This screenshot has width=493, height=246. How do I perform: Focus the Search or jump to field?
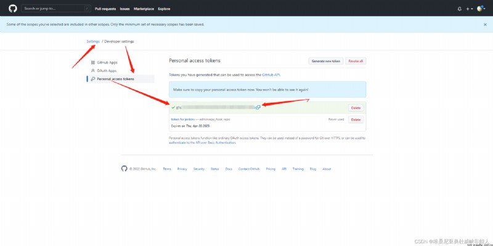tap(56, 9)
